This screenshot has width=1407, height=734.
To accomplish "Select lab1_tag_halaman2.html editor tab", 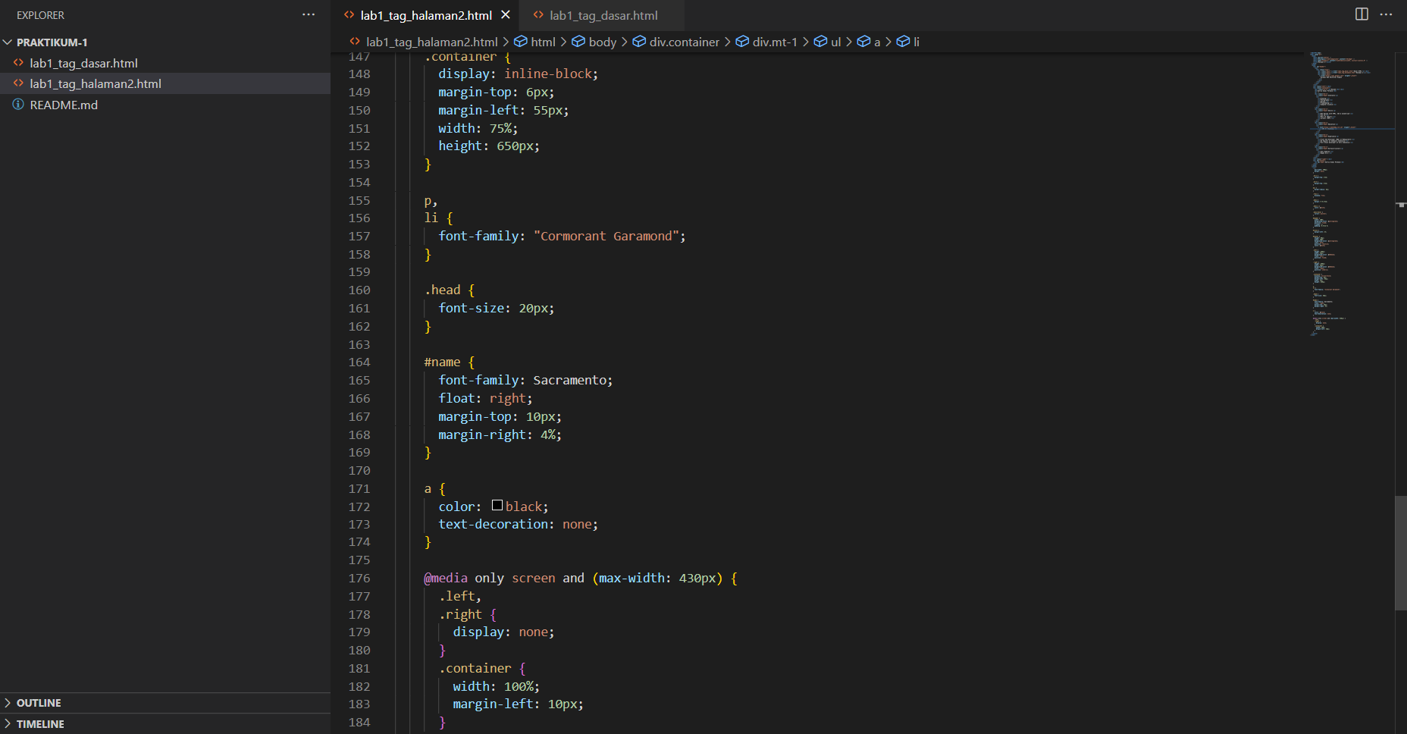I will tap(425, 15).
